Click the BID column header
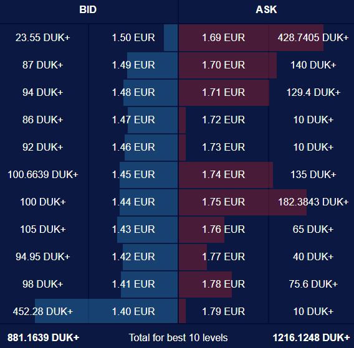354x348 pixels. 88,10
